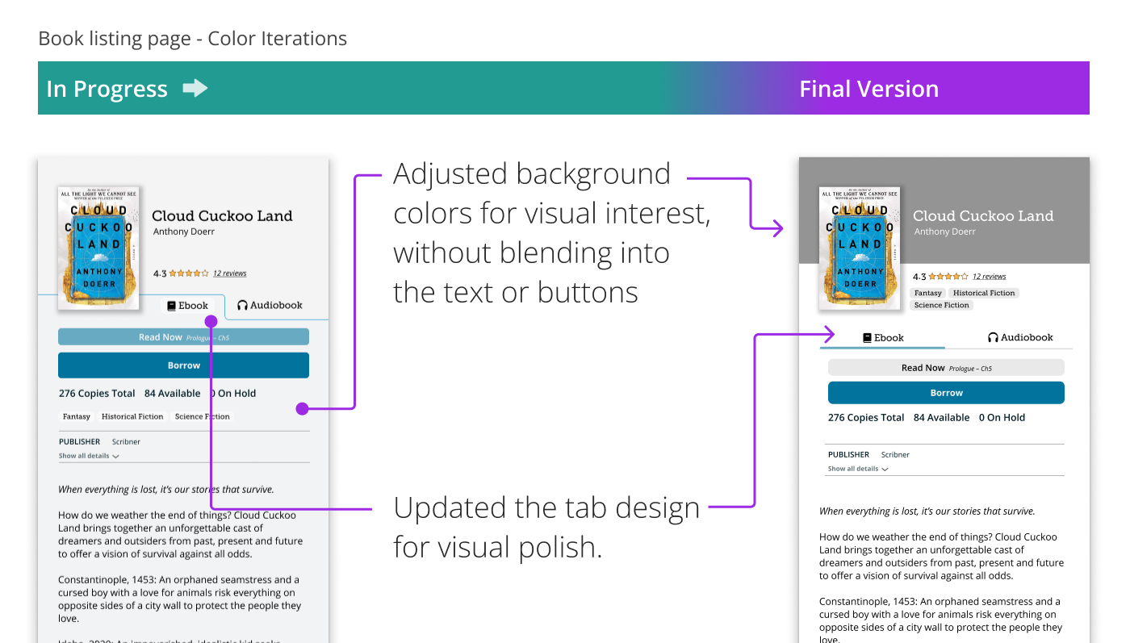Open the Ebook tab in the In Progress mockup
The height and width of the screenshot is (643, 1130).
tap(187, 306)
